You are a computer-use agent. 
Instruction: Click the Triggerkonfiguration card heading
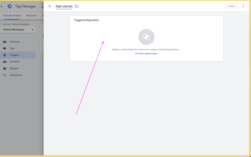87,20
